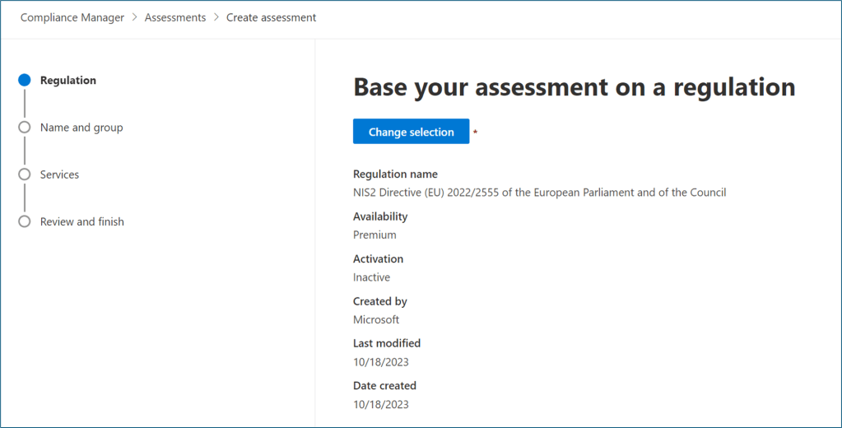Go to the Assessments breadcrumb
This screenshot has width=842, height=428.
point(175,17)
